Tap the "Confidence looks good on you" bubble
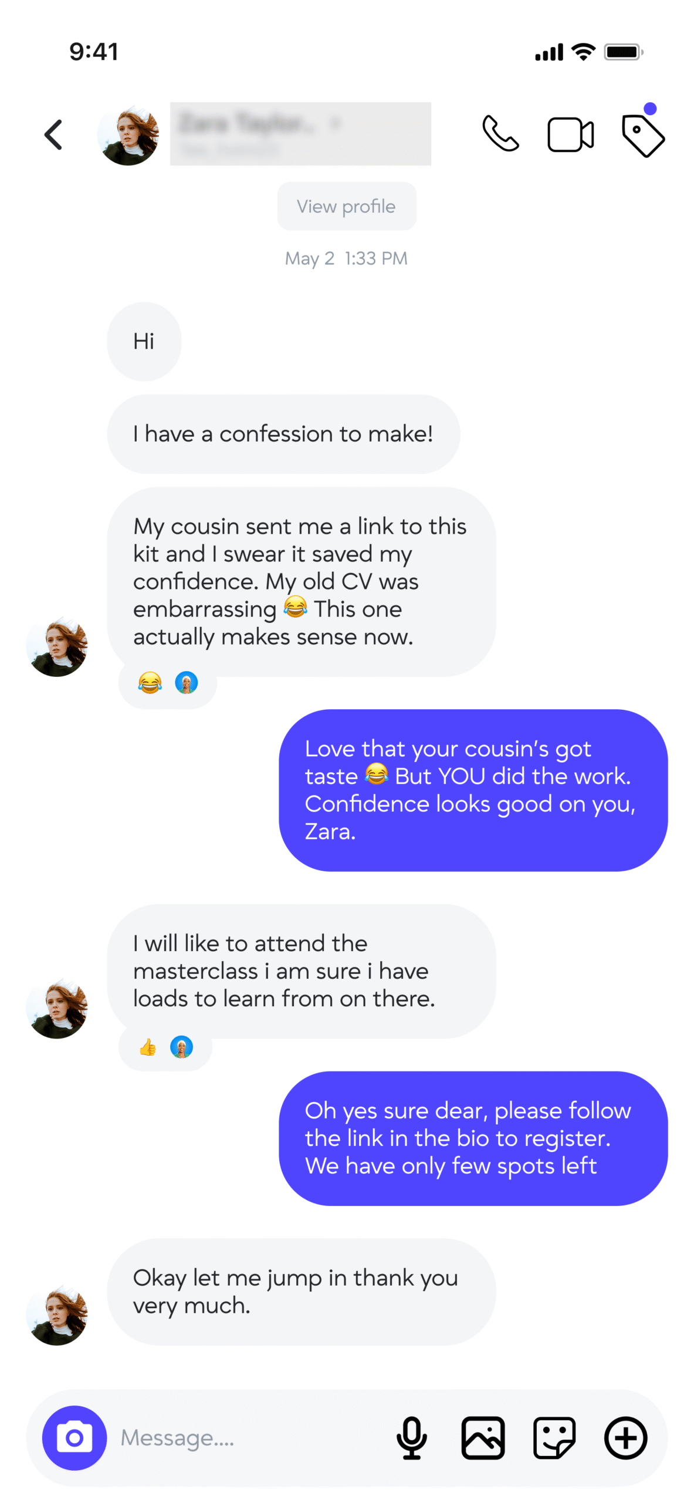This screenshot has height=1503, width=694. [x=472, y=790]
